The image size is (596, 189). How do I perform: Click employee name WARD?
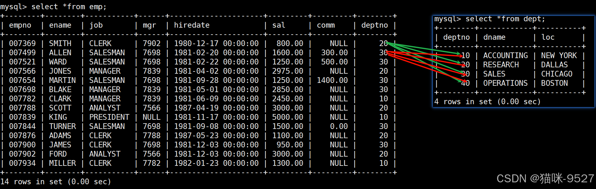click(x=58, y=62)
